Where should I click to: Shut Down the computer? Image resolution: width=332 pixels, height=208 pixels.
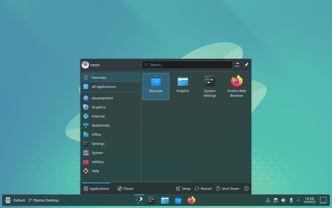pyautogui.click(x=227, y=188)
